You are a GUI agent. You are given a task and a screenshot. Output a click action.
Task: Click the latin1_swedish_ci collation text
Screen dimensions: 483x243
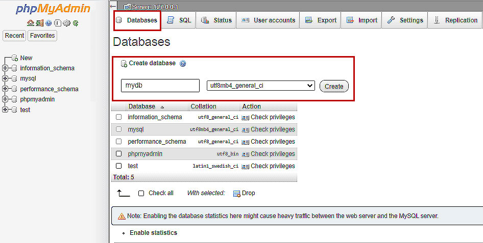pyautogui.click(x=215, y=166)
